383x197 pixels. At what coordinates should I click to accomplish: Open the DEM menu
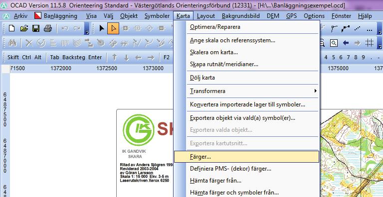[273, 16]
